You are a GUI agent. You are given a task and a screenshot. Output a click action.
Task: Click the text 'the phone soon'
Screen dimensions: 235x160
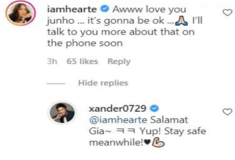point(85,44)
